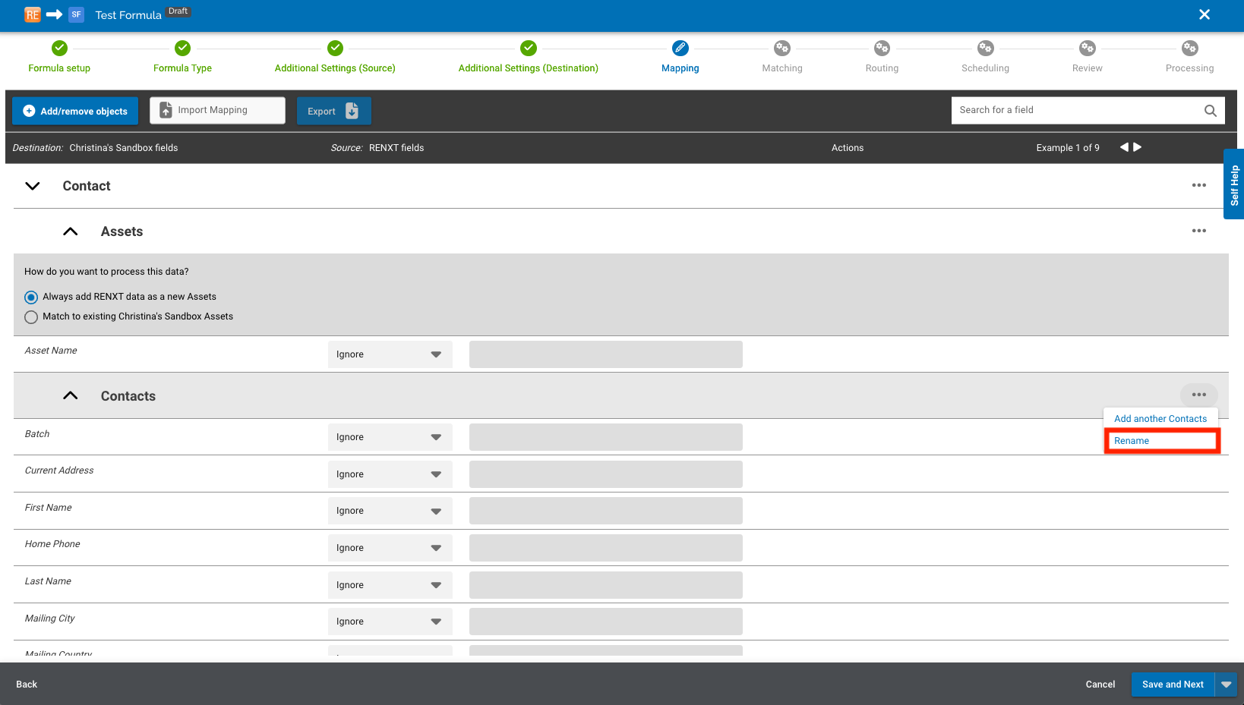Collapse the Assets section

click(71, 231)
